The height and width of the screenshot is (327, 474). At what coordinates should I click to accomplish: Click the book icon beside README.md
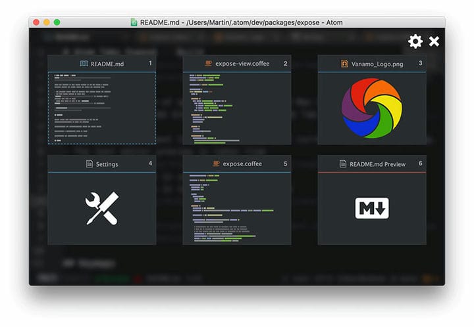(84, 63)
